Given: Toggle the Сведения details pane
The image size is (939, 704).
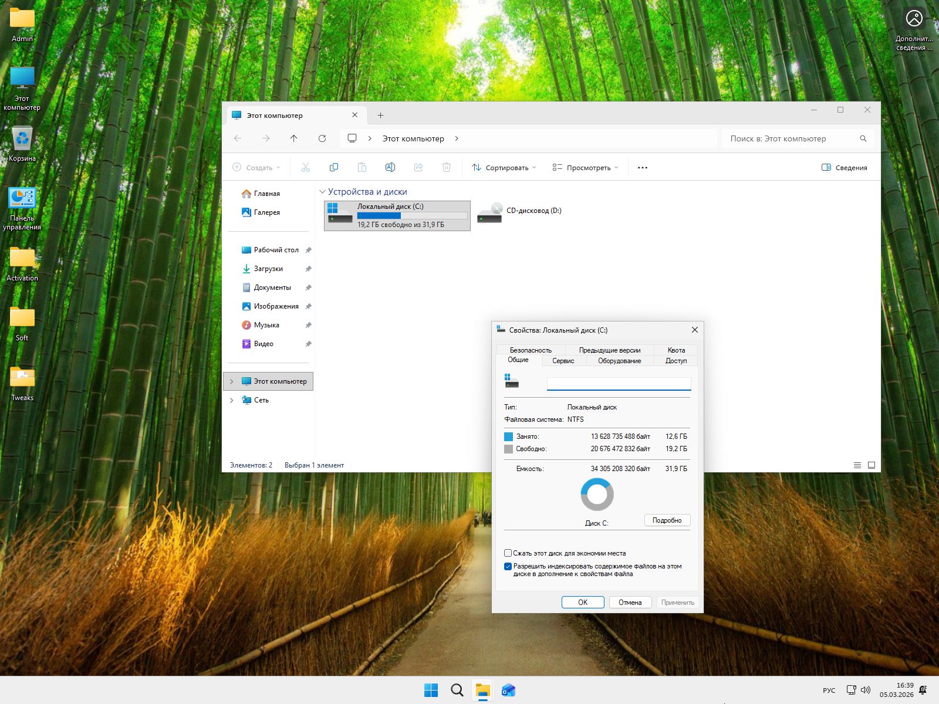Looking at the screenshot, I should coord(844,168).
